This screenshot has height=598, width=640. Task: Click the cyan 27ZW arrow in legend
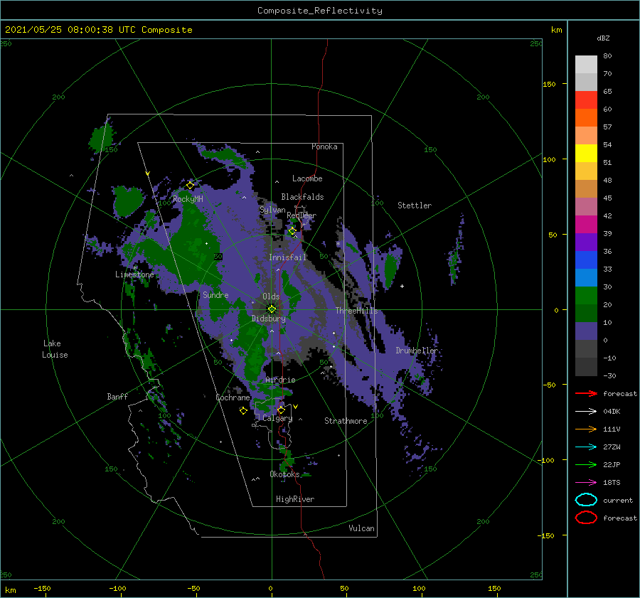coord(586,447)
